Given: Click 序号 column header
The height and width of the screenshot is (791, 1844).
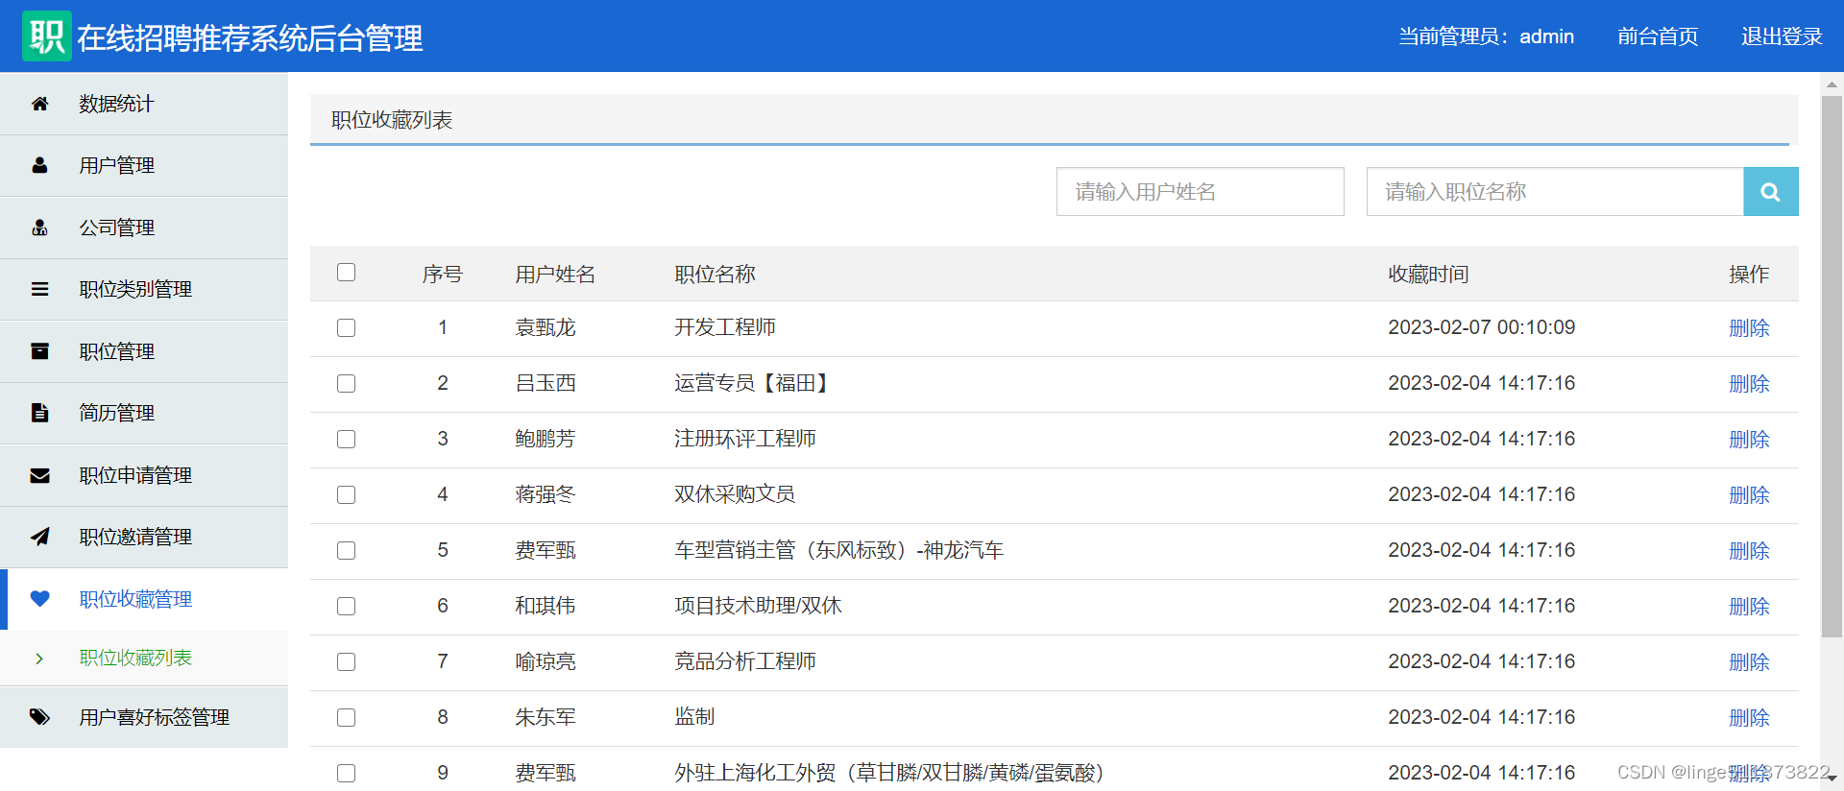Looking at the screenshot, I should [443, 275].
